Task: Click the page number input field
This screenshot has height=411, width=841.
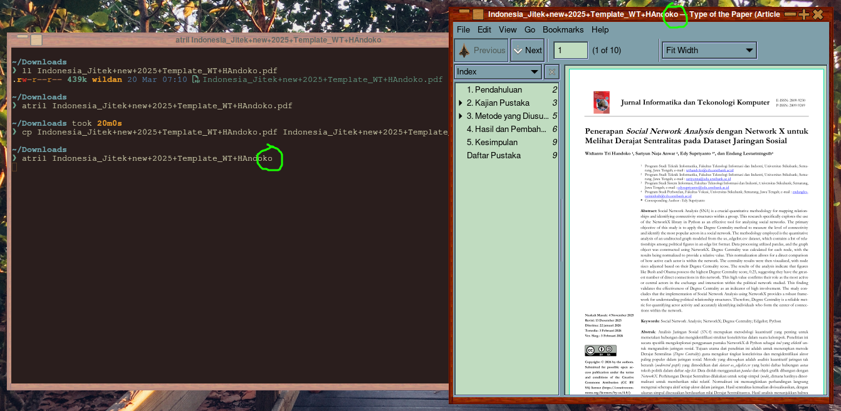Action: pos(570,50)
